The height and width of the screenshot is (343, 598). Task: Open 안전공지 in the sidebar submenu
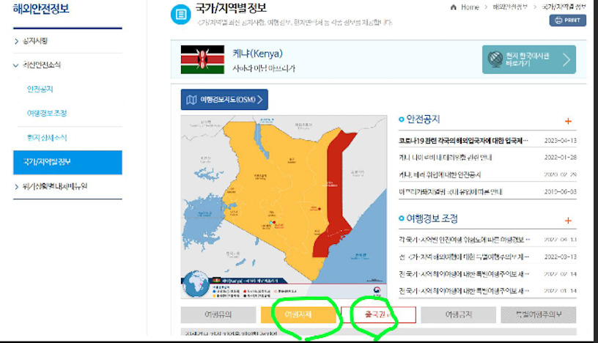(x=40, y=89)
